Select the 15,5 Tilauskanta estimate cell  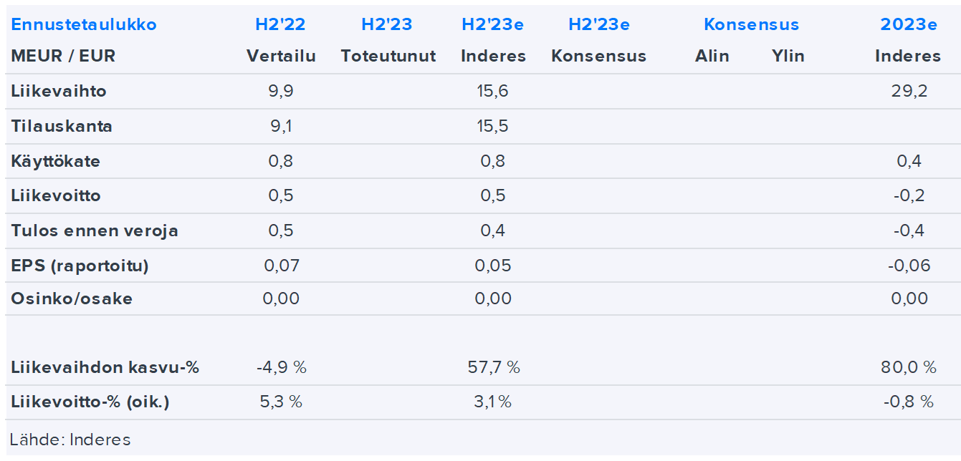click(x=492, y=126)
